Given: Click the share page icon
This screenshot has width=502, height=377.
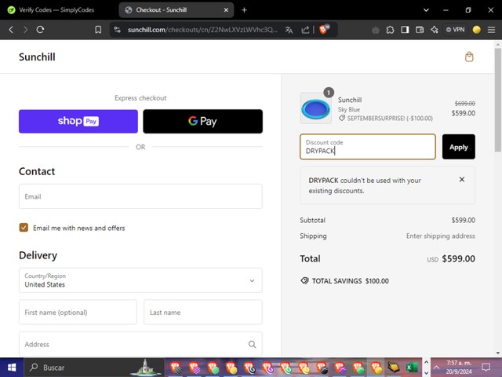Looking at the screenshot, I should pyautogui.click(x=305, y=30).
